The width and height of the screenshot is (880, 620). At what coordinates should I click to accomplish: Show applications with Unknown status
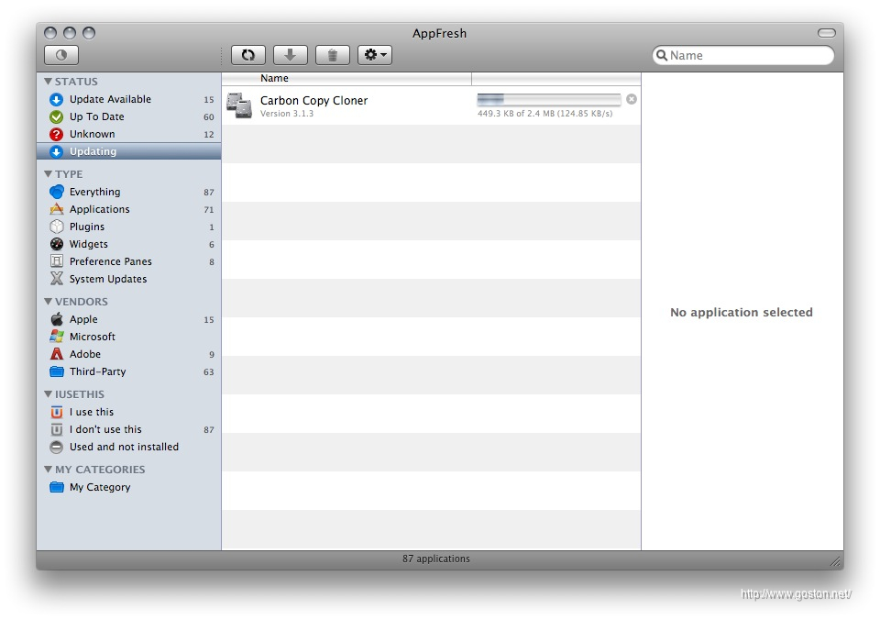coord(92,134)
